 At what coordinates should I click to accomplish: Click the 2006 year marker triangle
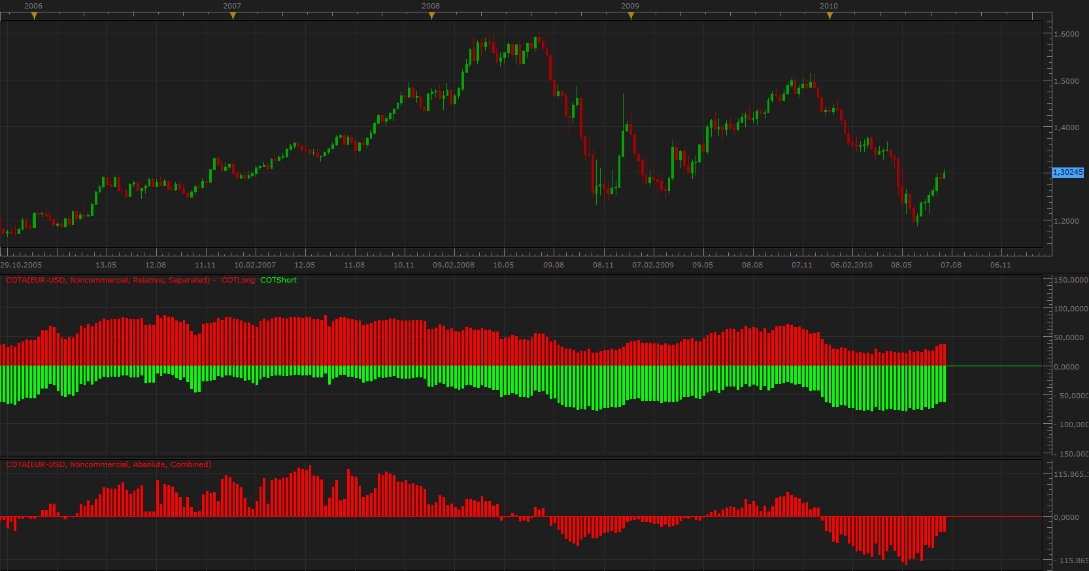tap(34, 16)
